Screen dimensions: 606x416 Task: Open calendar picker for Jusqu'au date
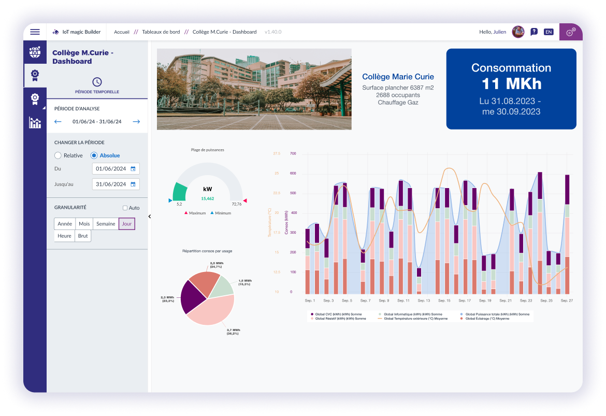pos(133,184)
